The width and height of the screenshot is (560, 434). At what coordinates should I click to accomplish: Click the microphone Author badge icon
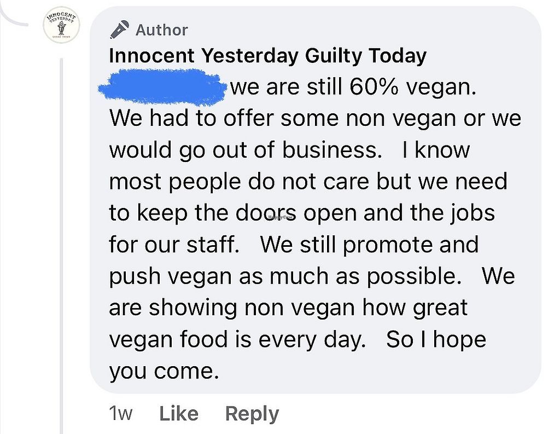point(119,30)
